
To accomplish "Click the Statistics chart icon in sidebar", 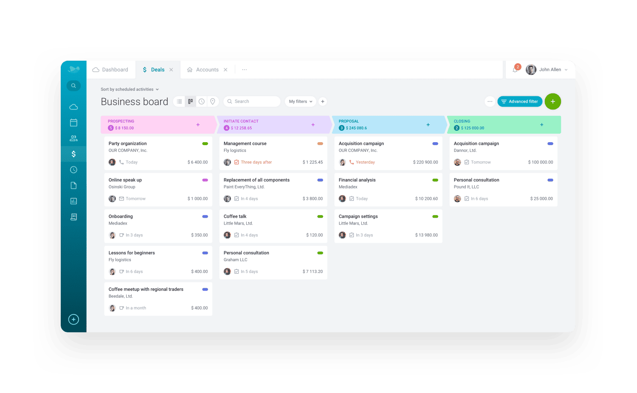I will 73,201.
